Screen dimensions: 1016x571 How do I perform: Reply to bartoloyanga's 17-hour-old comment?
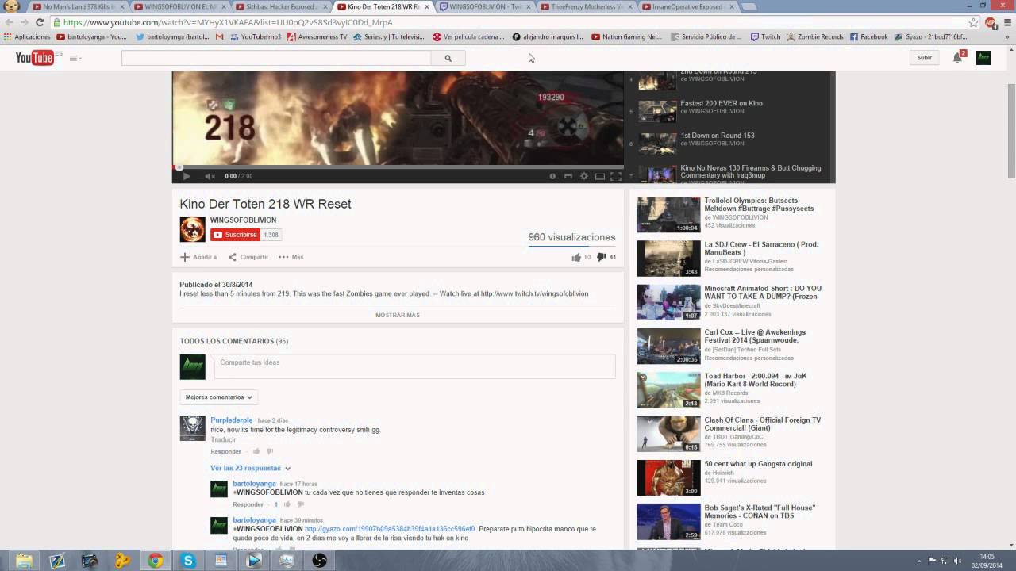[248, 504]
